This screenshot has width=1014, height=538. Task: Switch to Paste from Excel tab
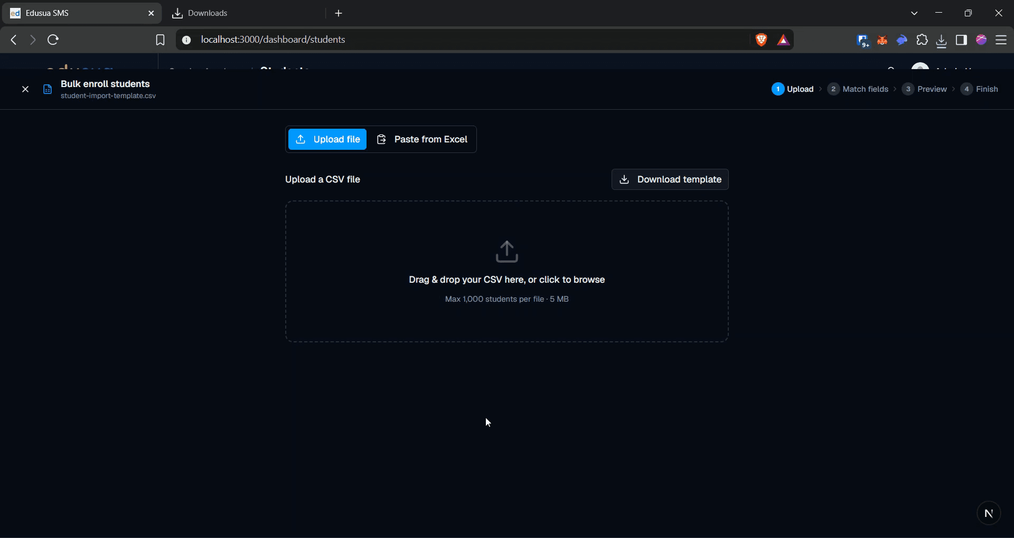tap(422, 139)
